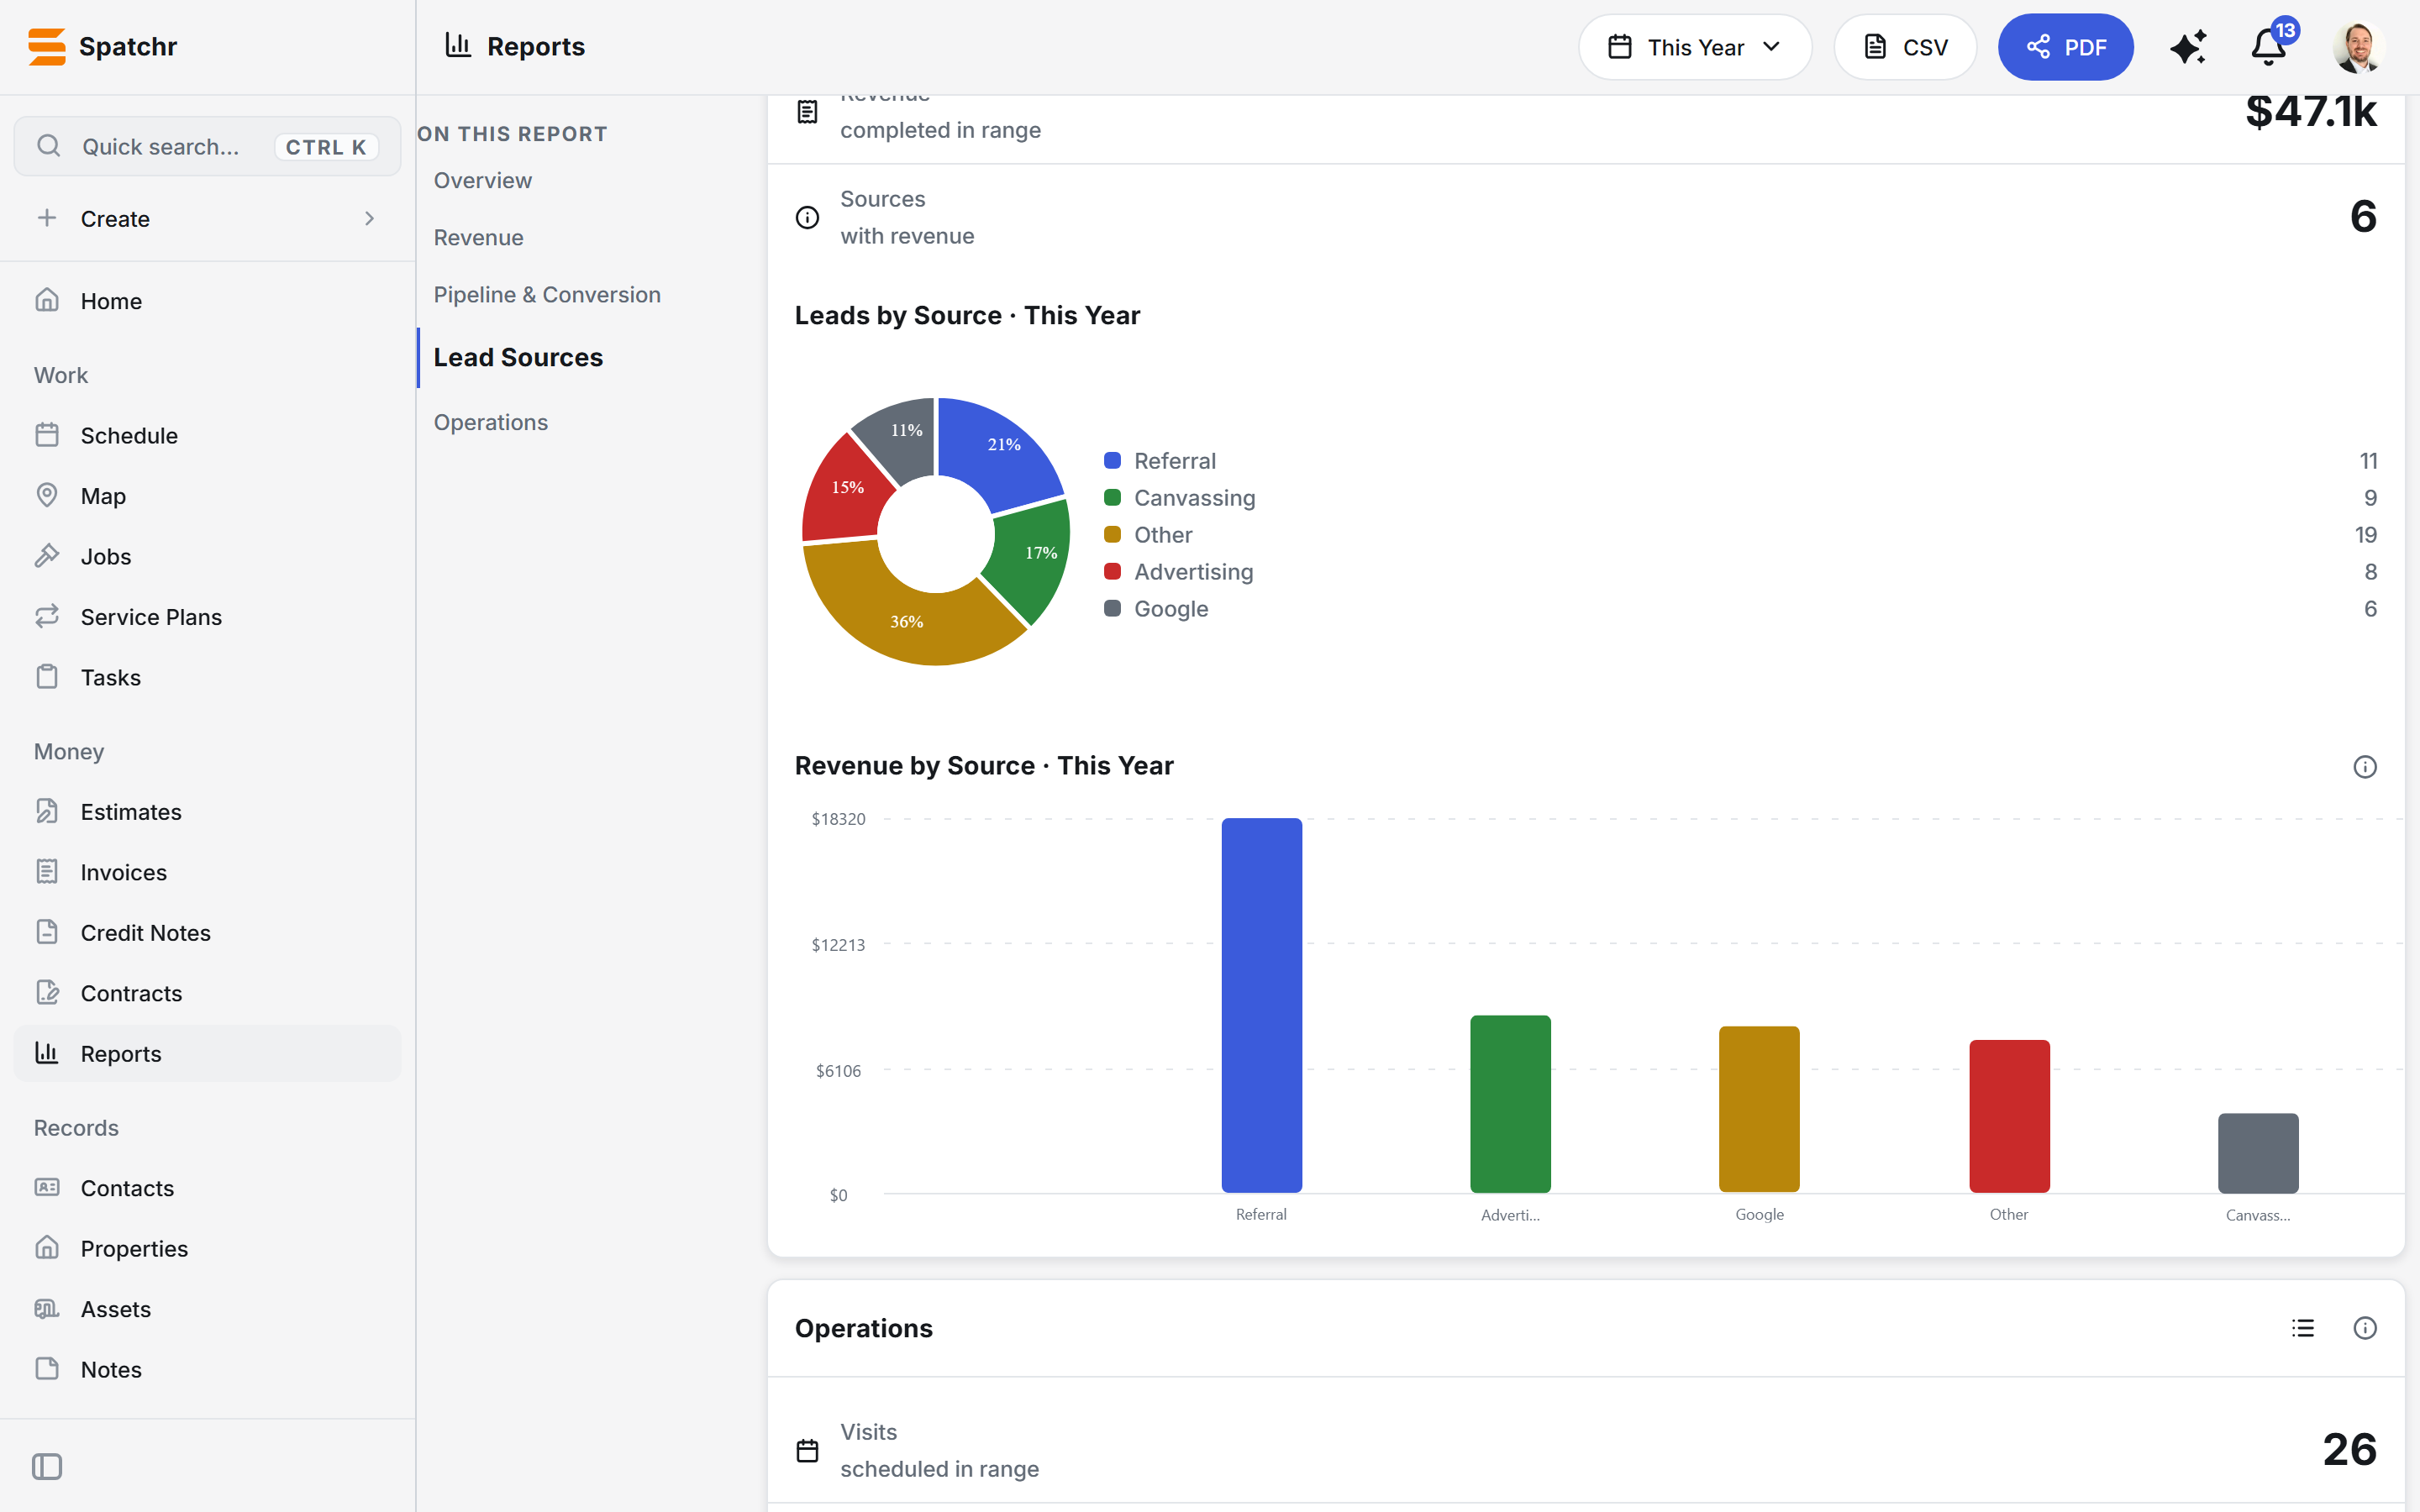The height and width of the screenshot is (1512, 2420).
Task: Click the blue Referral revenue bar
Action: [1261, 1005]
